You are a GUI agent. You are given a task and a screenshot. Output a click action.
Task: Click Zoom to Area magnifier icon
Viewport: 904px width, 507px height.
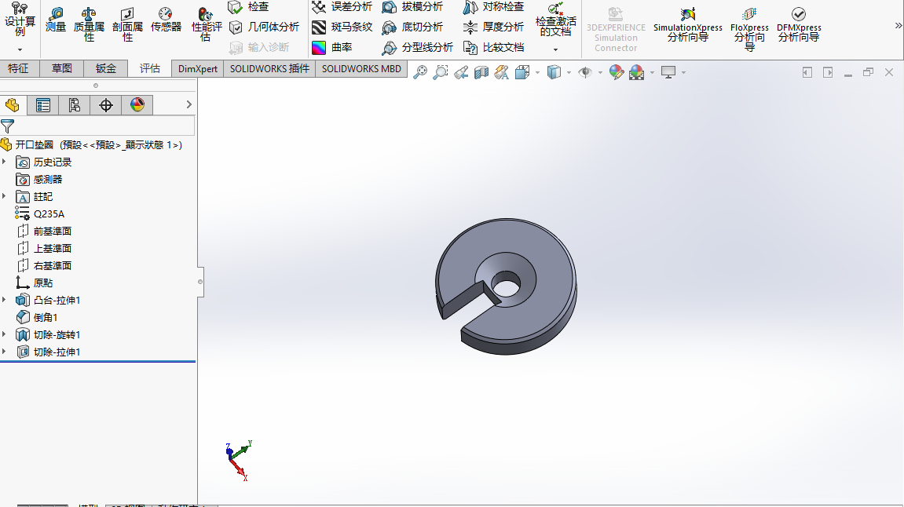pos(441,72)
